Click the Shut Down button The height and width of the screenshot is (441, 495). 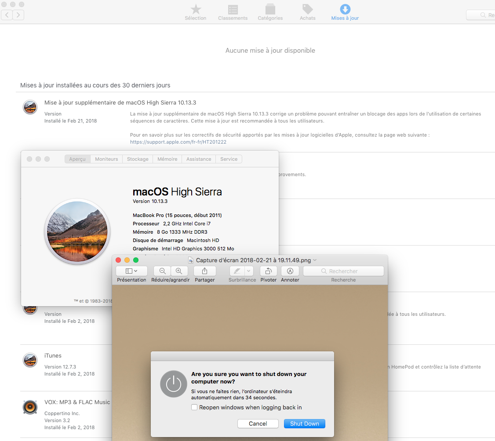click(x=304, y=423)
